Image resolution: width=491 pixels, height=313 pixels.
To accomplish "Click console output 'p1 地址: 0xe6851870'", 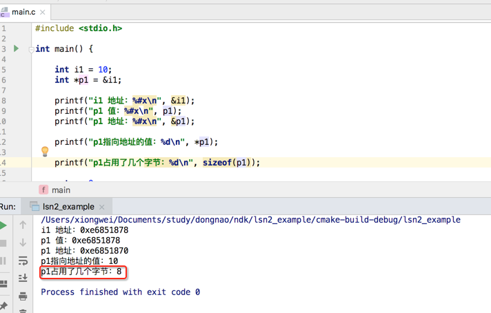I will click(x=85, y=251).
